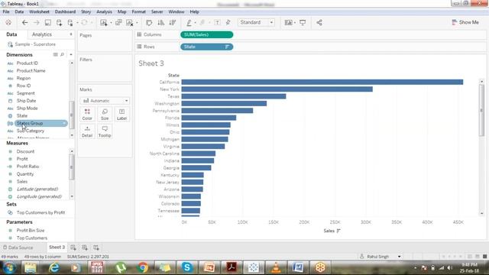
Task: Click the Undo back arrow
Action: [25, 22]
